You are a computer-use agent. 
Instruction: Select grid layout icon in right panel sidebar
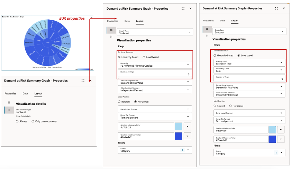point(207,29)
